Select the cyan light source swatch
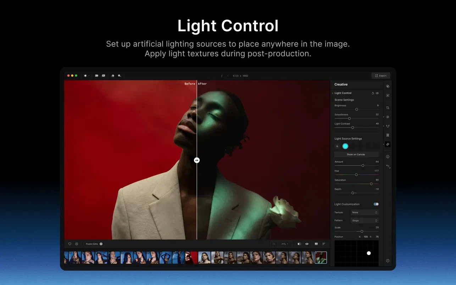The image size is (456, 285). [x=345, y=146]
